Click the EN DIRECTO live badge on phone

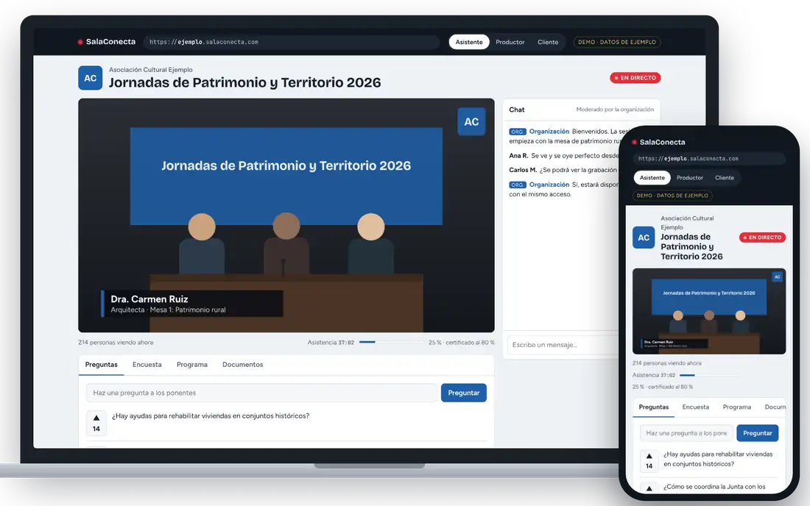(x=762, y=238)
